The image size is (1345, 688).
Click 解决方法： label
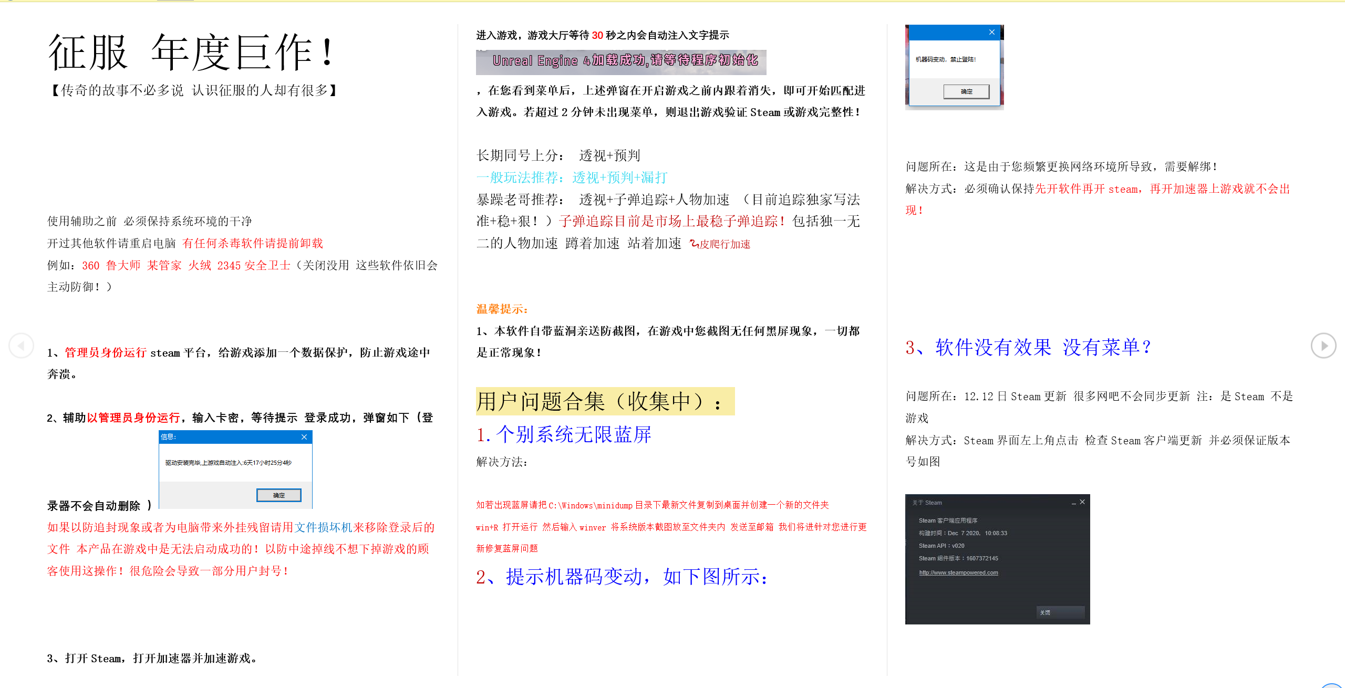(x=502, y=462)
